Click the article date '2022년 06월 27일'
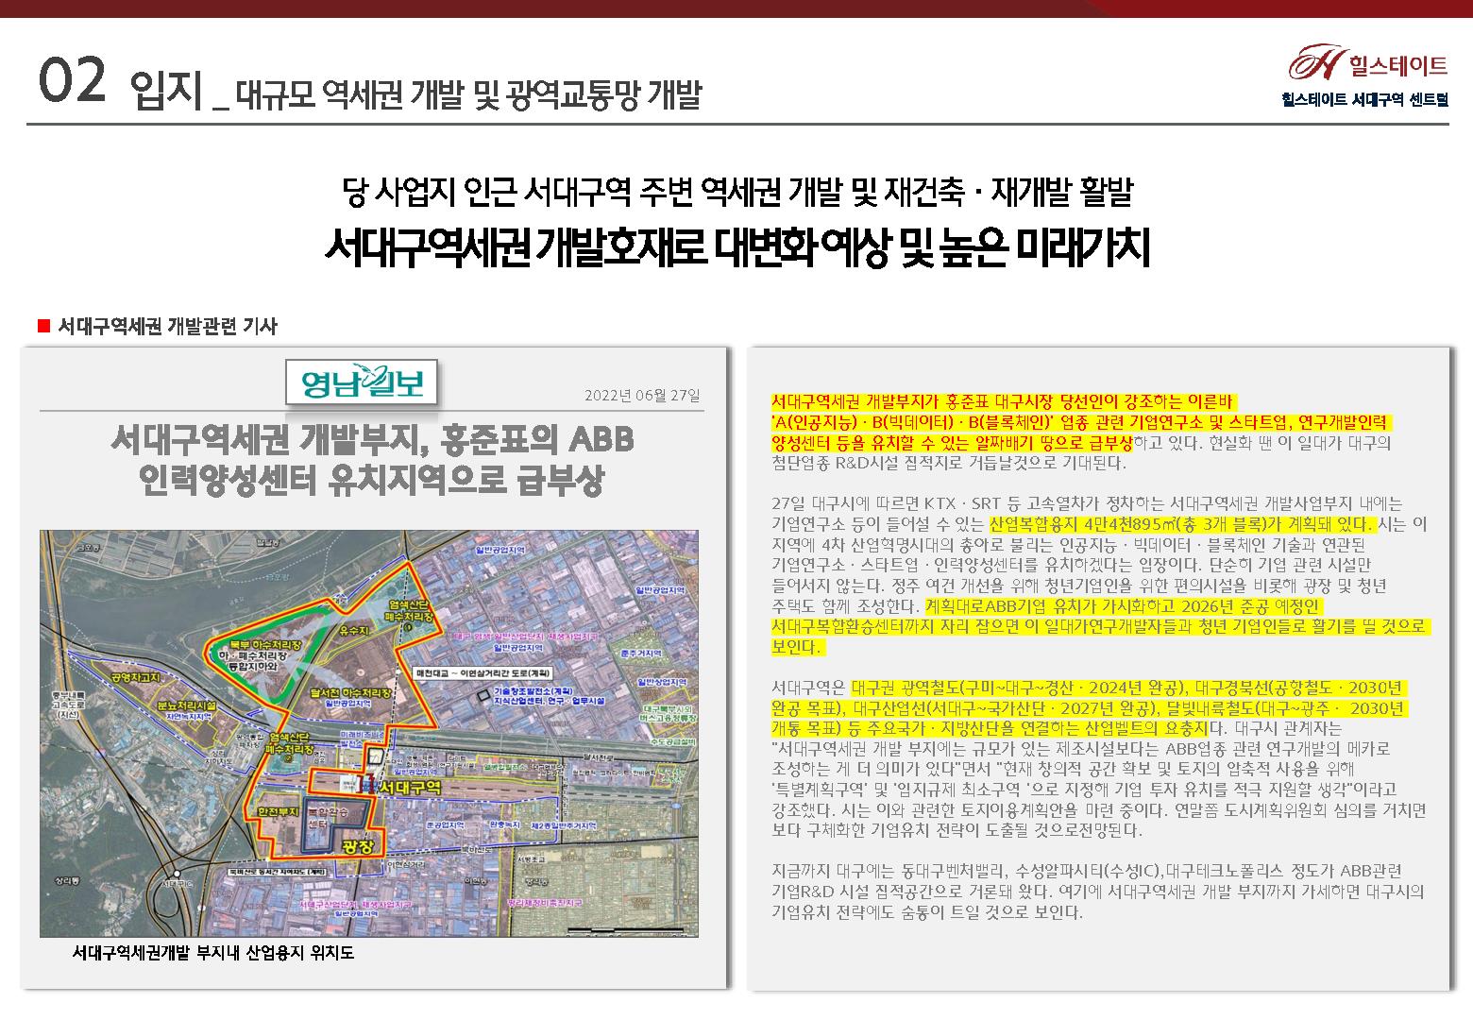 pyautogui.click(x=643, y=395)
